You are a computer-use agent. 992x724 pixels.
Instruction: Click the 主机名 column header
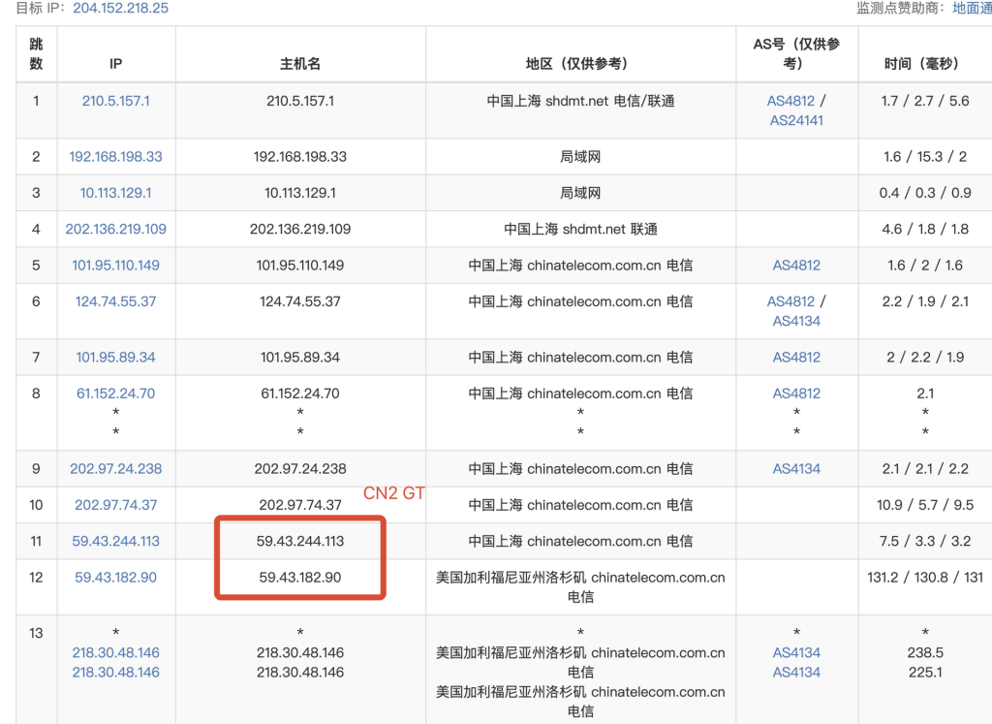(x=300, y=63)
